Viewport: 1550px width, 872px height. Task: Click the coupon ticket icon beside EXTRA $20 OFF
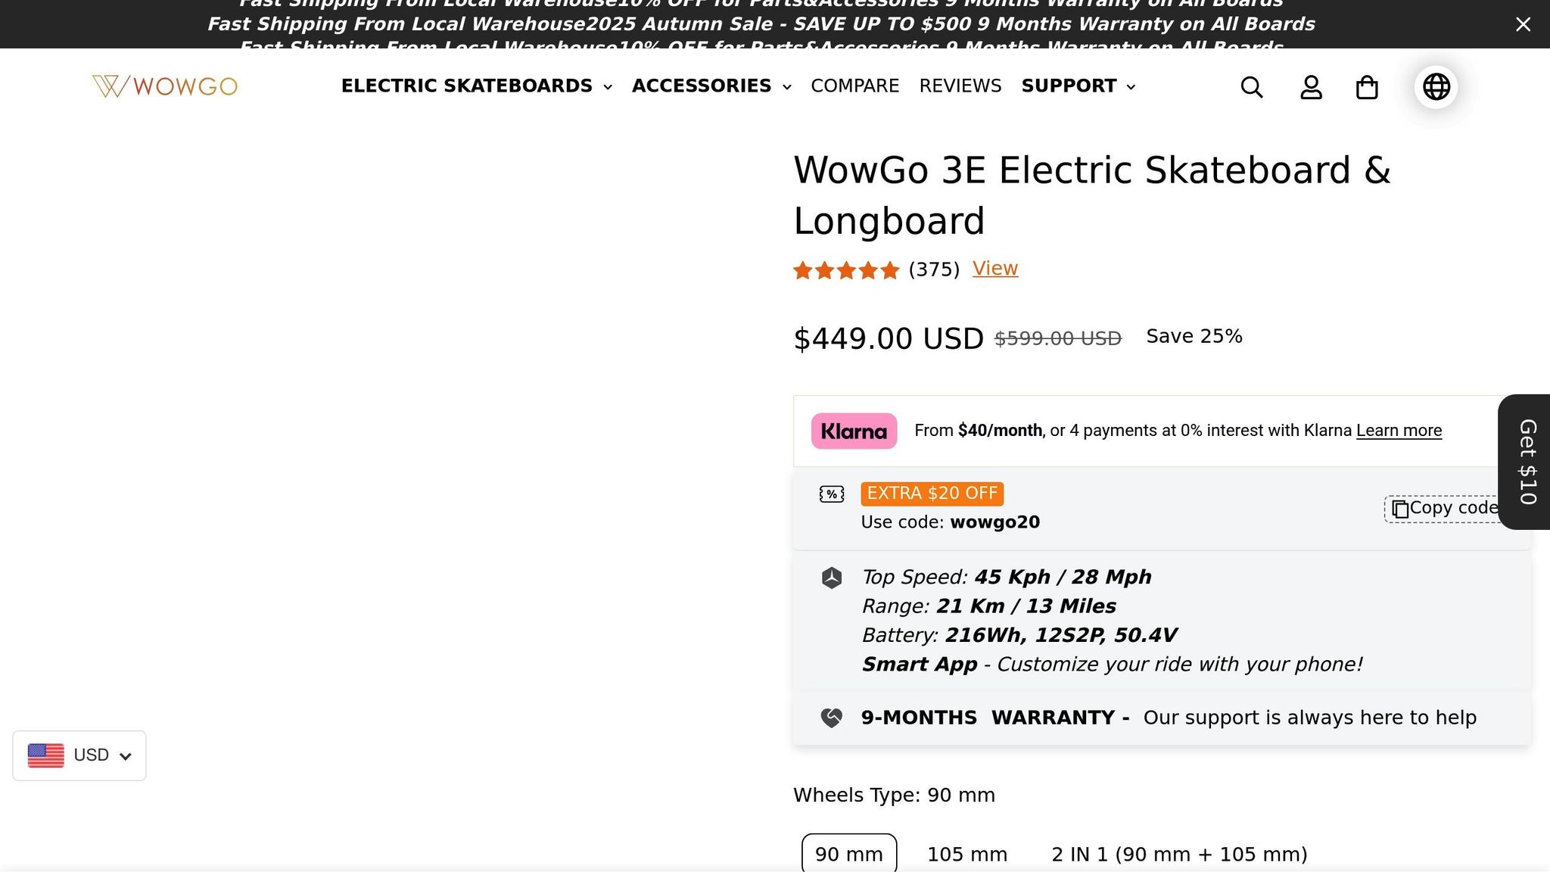click(x=831, y=493)
